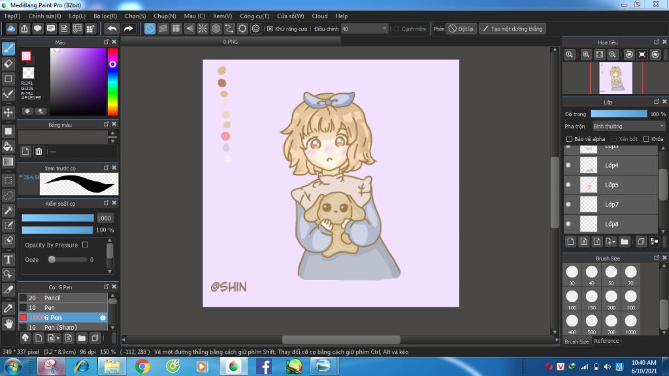Image resolution: width=669 pixels, height=376 pixels.
Task: Hide layer Lớp8
Action: pos(568,224)
